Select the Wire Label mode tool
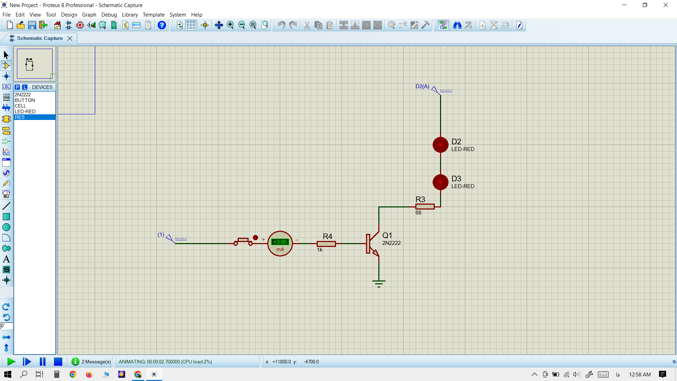677x381 pixels. pos(6,87)
